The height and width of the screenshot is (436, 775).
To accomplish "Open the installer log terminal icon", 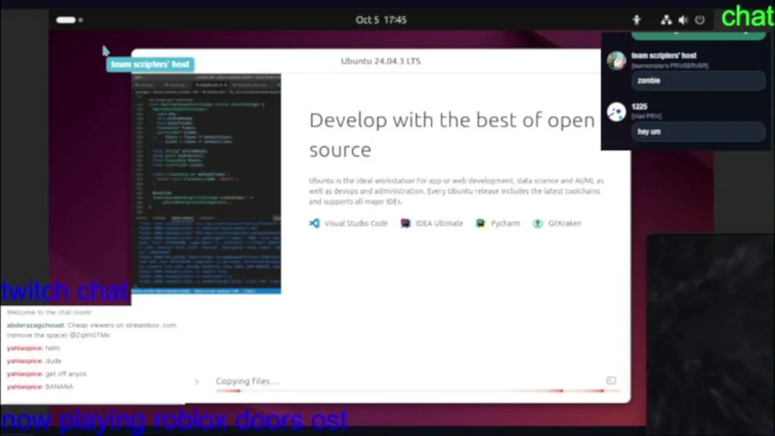I will point(611,380).
